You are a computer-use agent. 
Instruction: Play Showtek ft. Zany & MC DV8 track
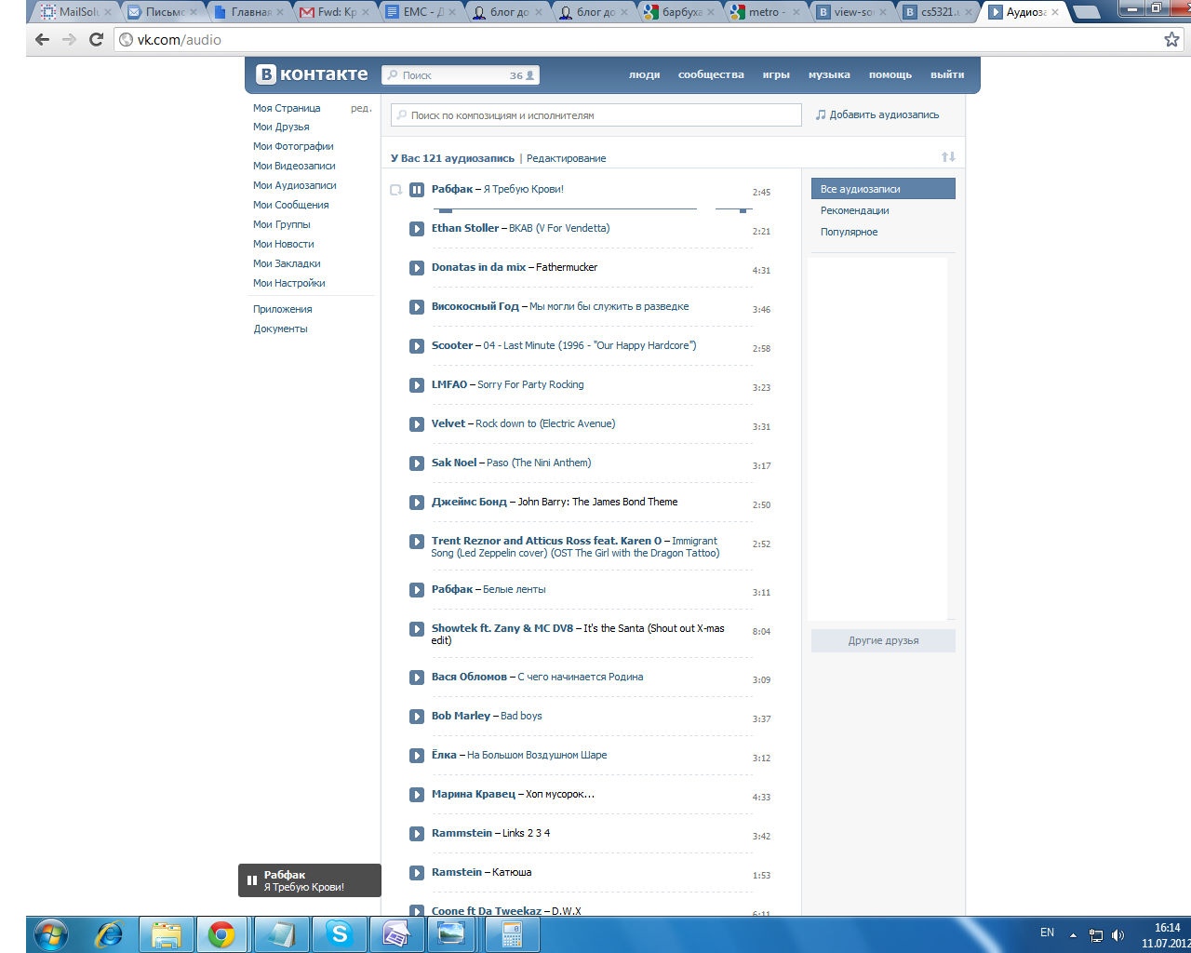[x=417, y=629]
